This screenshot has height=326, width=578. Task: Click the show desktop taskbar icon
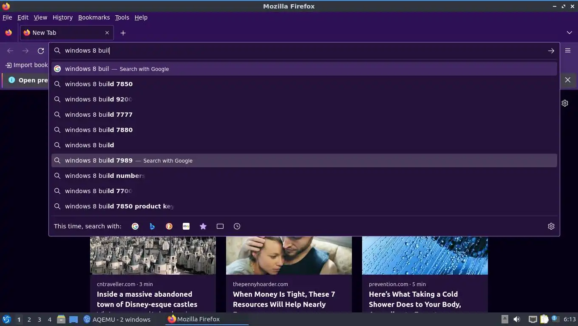click(x=74, y=319)
